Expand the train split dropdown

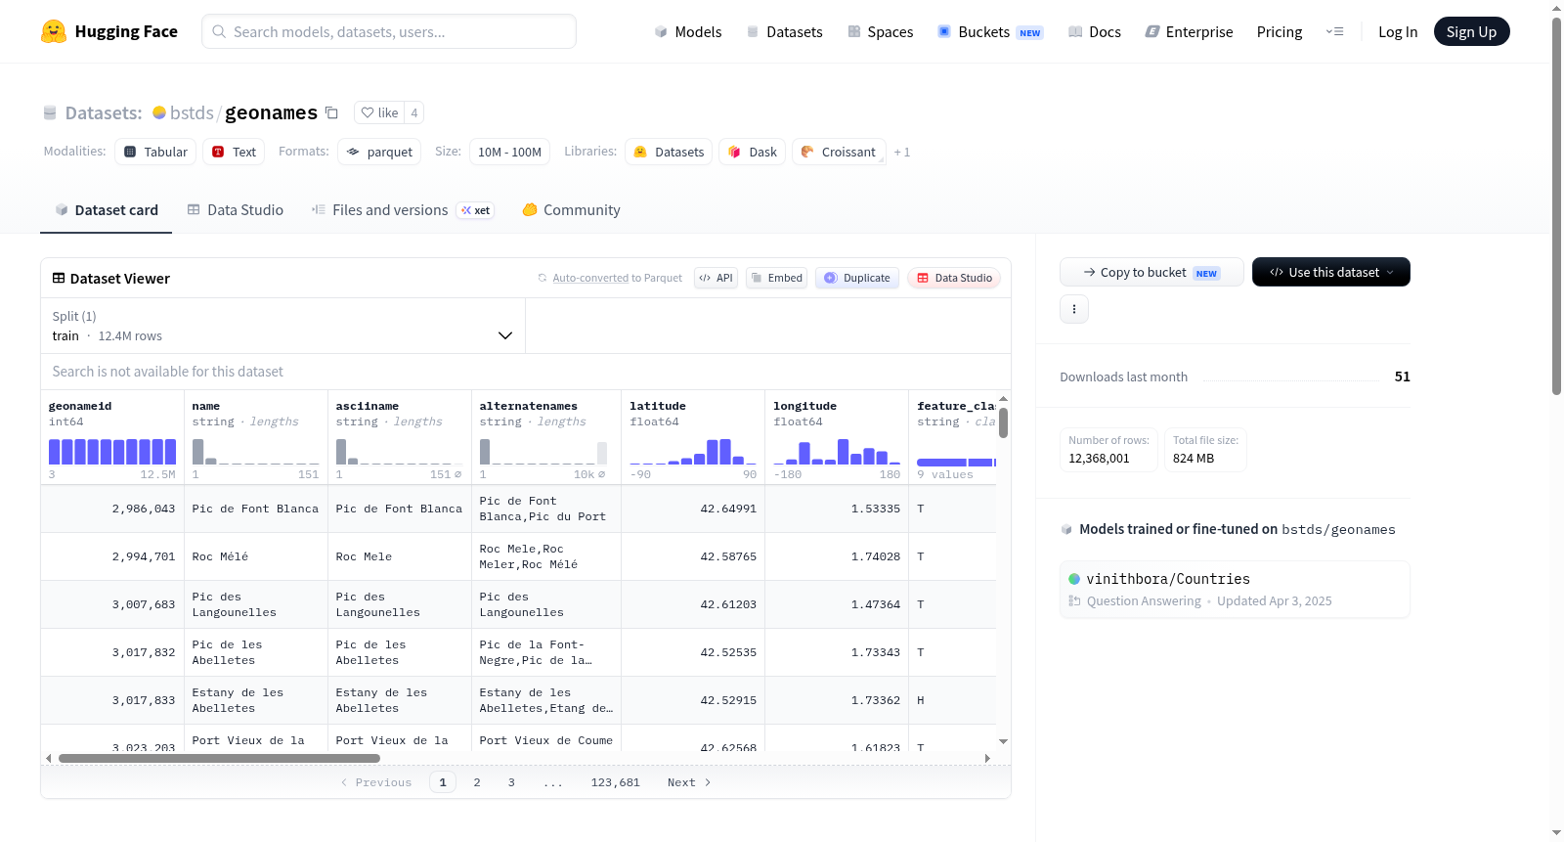pyautogui.click(x=282, y=326)
